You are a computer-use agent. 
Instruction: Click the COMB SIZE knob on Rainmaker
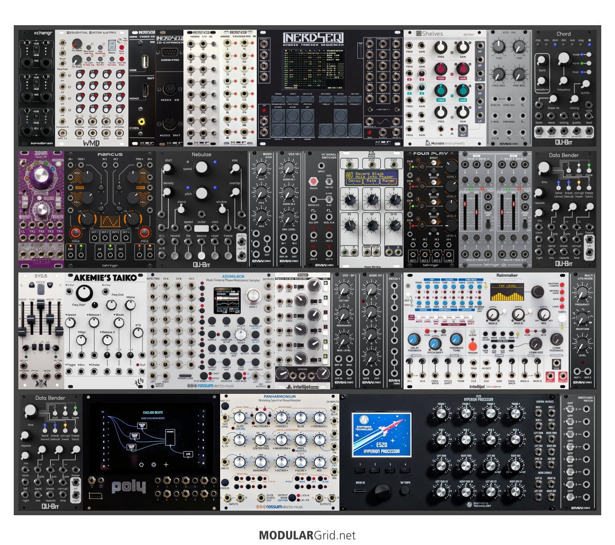click(536, 343)
